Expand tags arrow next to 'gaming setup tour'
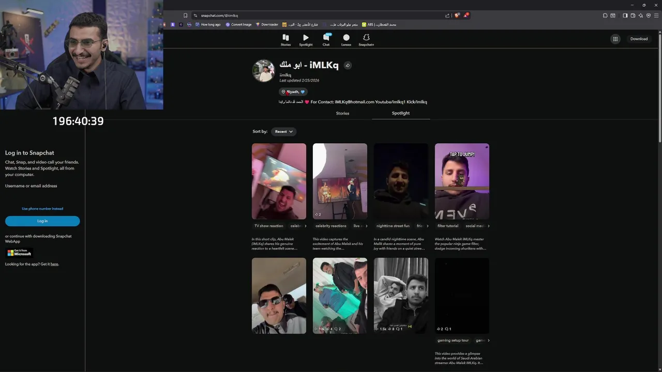The width and height of the screenshot is (662, 372). (488, 340)
